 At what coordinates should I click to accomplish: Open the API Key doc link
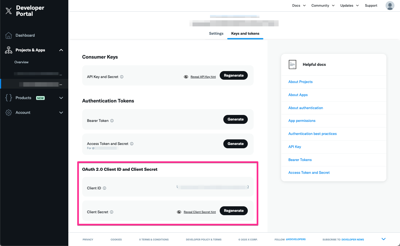pos(295,147)
